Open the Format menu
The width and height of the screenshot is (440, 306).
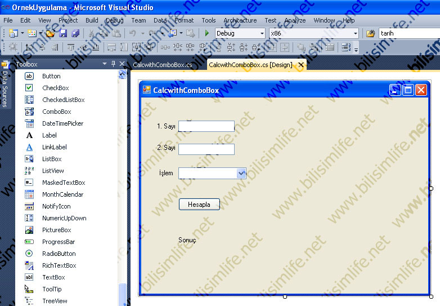tap(184, 20)
